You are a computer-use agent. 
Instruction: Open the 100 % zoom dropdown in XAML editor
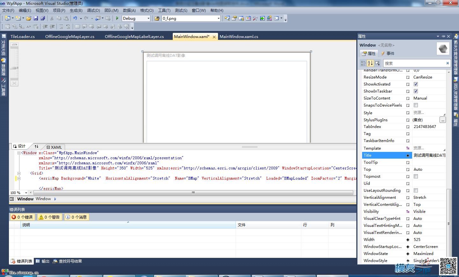coord(26,193)
